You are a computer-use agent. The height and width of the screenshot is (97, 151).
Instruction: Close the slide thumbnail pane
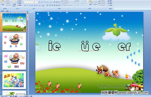(27, 11)
